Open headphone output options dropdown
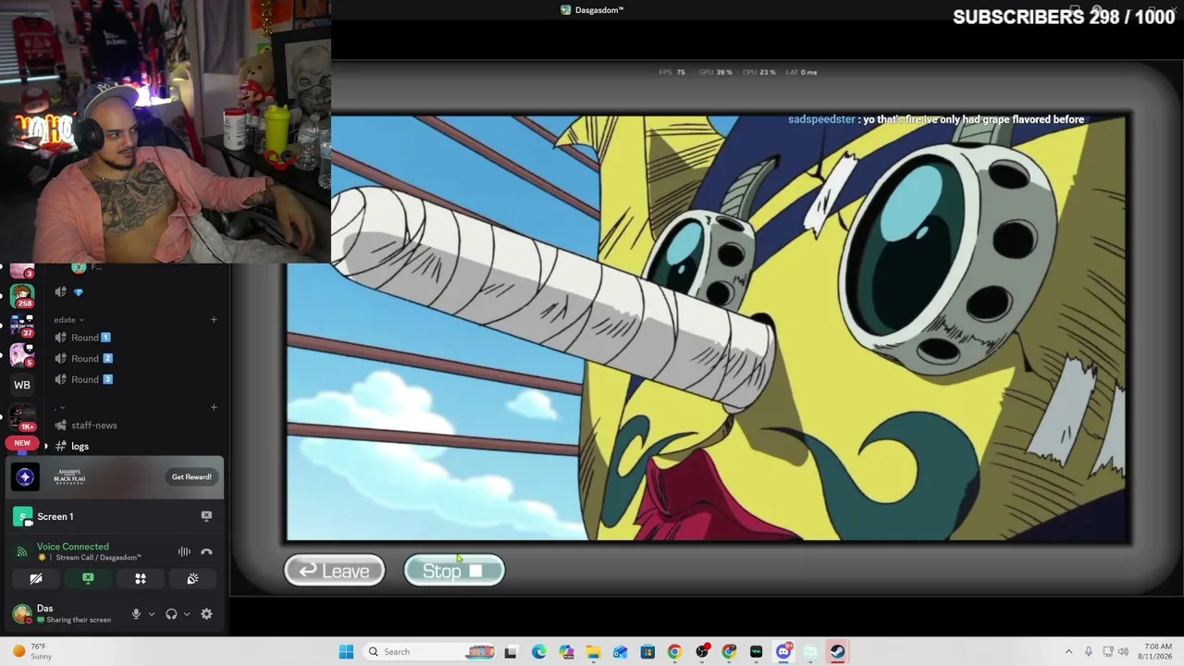 tap(187, 614)
